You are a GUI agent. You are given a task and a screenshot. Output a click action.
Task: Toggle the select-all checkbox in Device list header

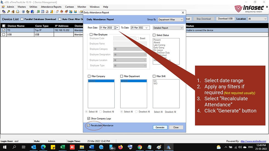[4, 26]
